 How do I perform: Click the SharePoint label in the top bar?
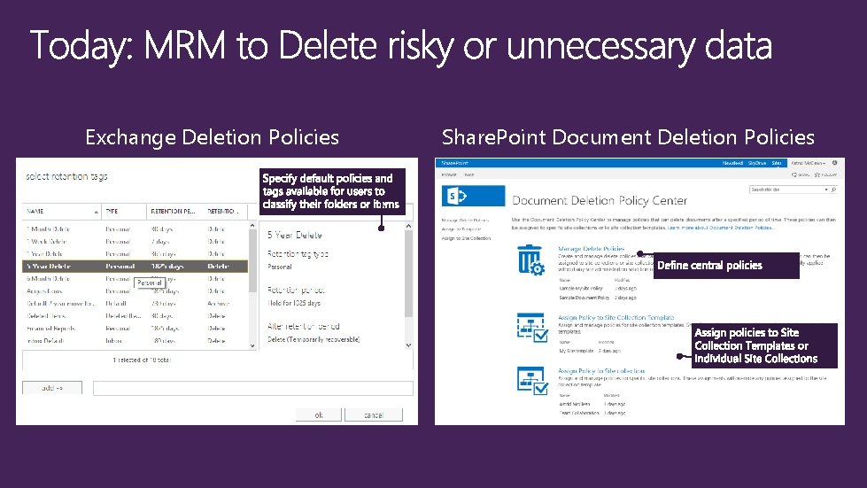(x=454, y=163)
